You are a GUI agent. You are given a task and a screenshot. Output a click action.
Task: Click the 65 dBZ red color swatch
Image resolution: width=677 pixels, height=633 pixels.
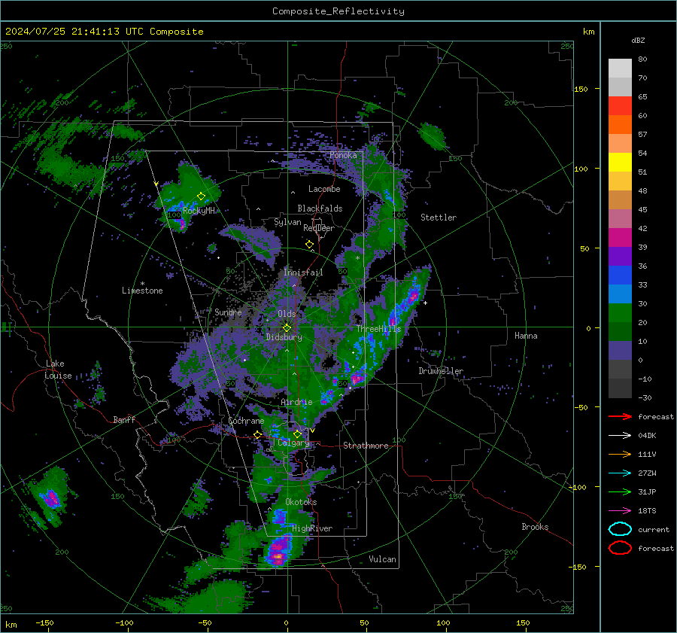click(x=620, y=106)
